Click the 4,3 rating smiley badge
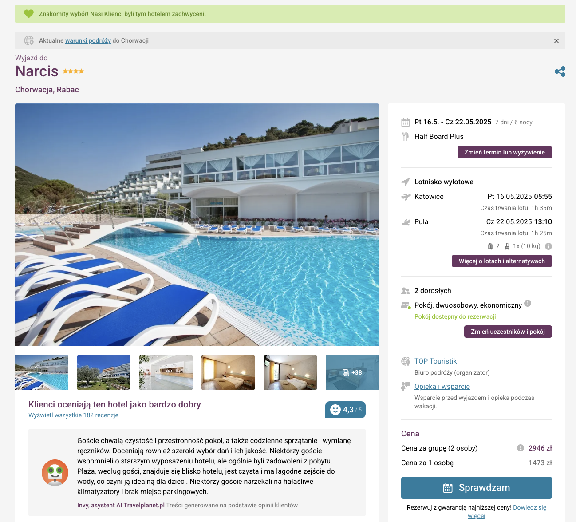Screen dimensions: 576x522 click(345, 410)
